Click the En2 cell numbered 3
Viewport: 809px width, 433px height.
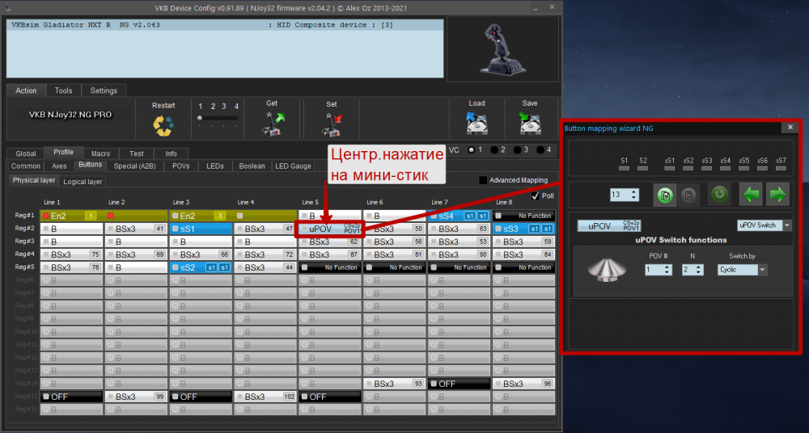point(201,216)
